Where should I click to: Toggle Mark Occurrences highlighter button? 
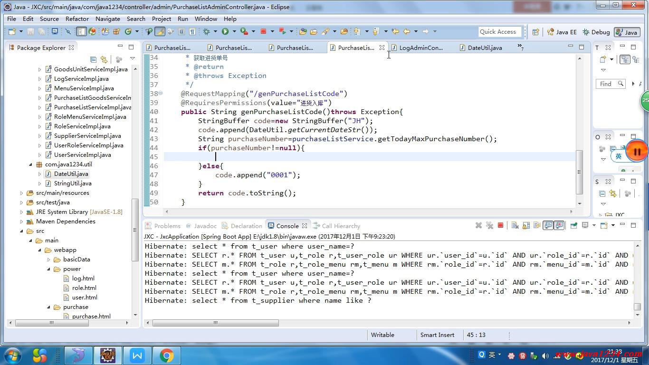click(x=160, y=31)
